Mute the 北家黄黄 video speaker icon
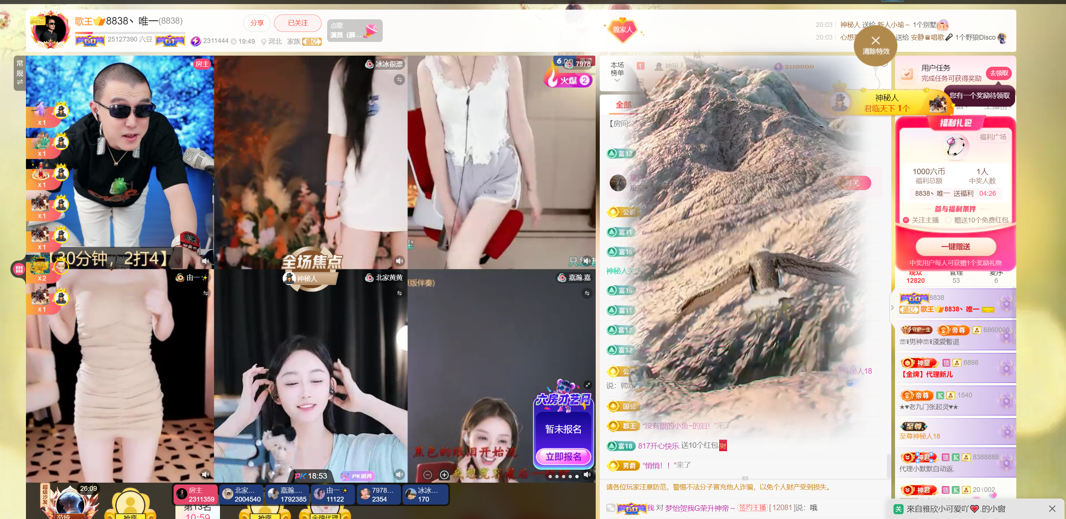 pos(399,474)
